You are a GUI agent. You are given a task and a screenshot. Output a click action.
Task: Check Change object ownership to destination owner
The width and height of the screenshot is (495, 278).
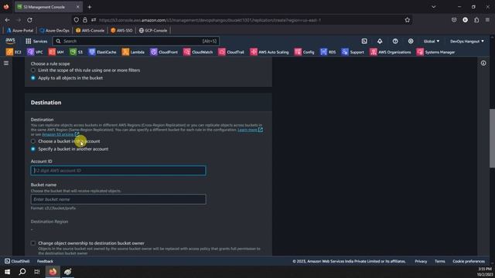tap(33, 243)
